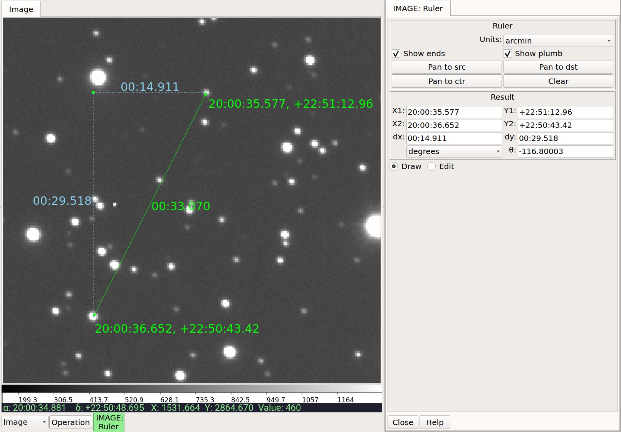The image size is (621, 432).
Task: Click the ruler destination endpoint near the bottom star
Action: (94, 315)
